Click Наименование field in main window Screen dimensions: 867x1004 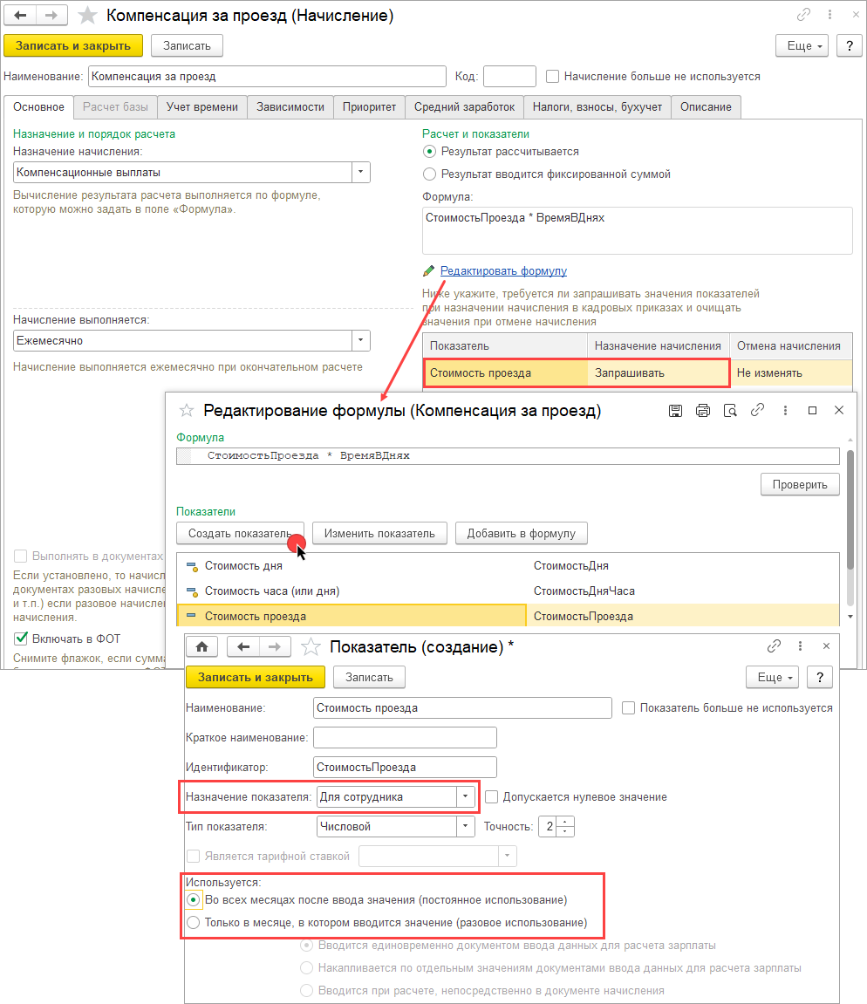(267, 76)
